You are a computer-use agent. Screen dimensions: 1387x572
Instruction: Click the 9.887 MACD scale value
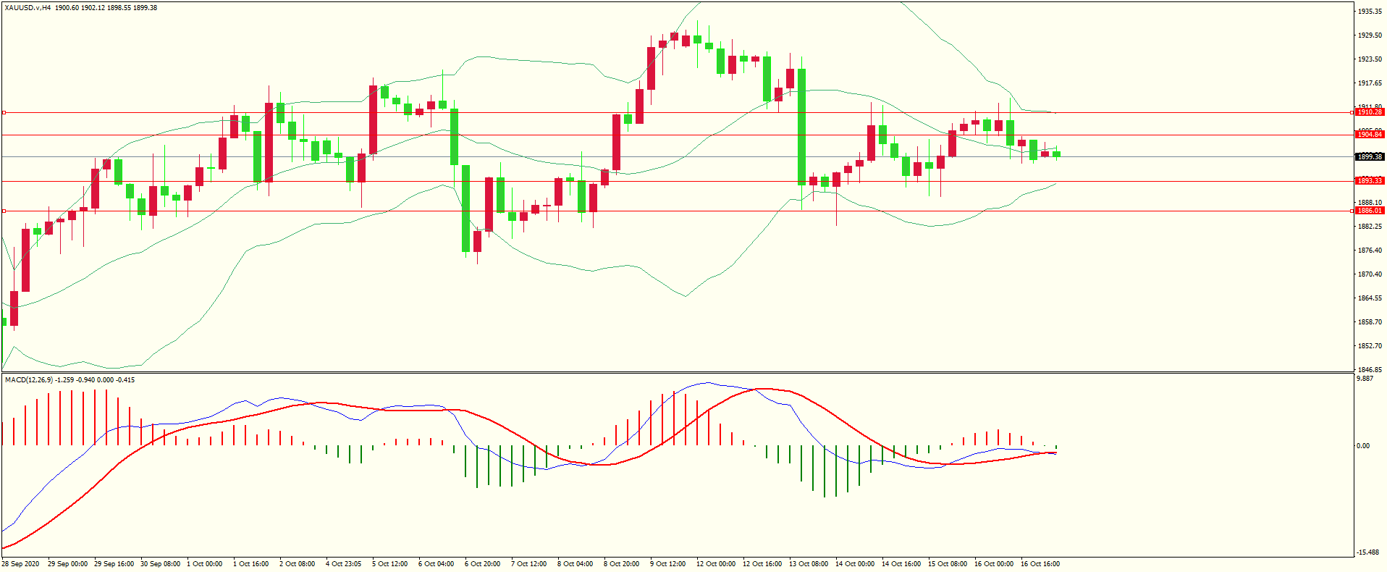1365,379
